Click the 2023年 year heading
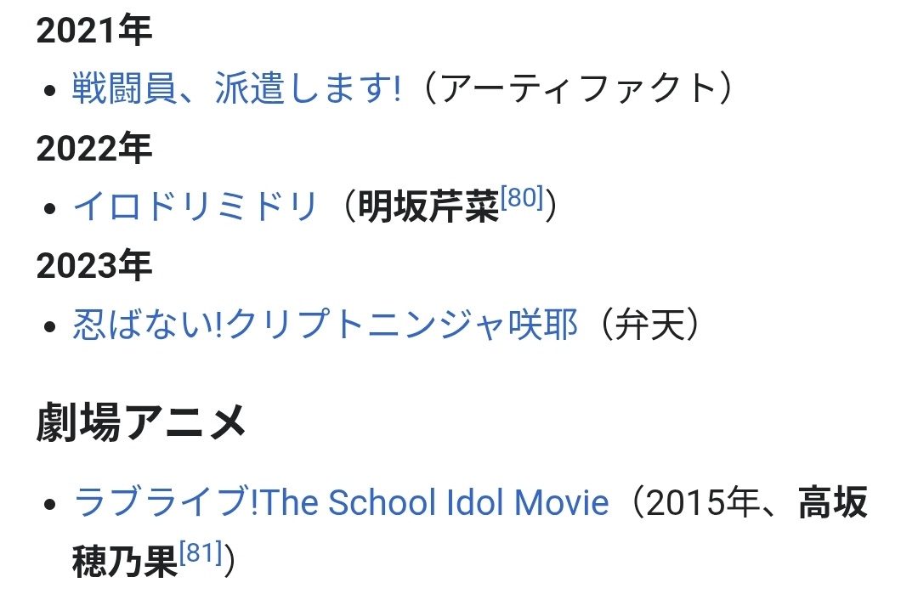918x611 pixels. 94,265
